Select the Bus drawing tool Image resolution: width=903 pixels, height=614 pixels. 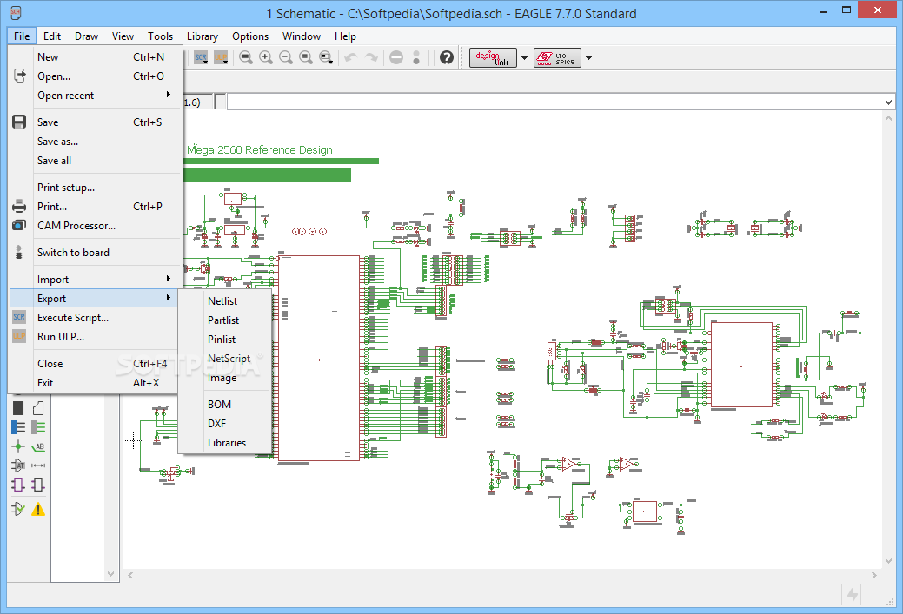(x=18, y=427)
